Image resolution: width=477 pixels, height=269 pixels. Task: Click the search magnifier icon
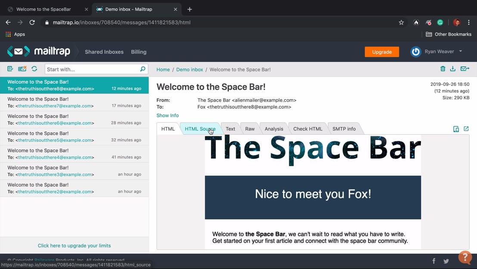142,69
